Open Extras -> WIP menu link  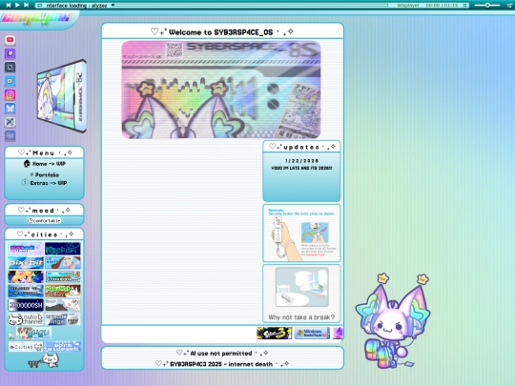point(44,183)
